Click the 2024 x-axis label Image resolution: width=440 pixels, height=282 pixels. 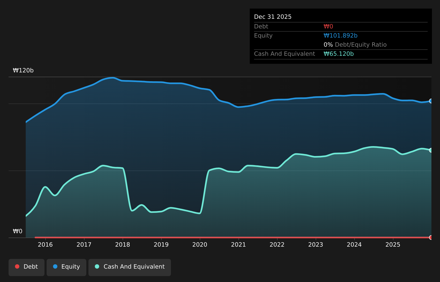[354, 245]
